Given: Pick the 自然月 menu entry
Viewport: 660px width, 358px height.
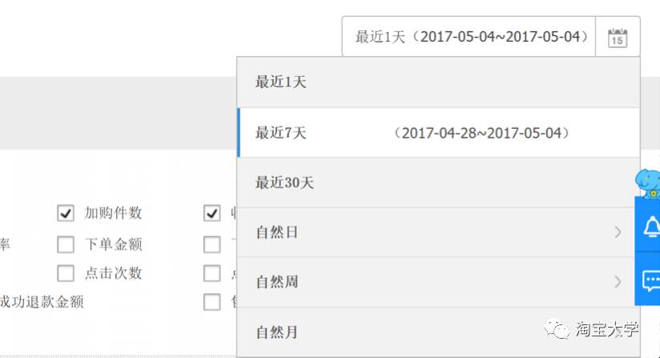Looking at the screenshot, I should (x=438, y=332).
